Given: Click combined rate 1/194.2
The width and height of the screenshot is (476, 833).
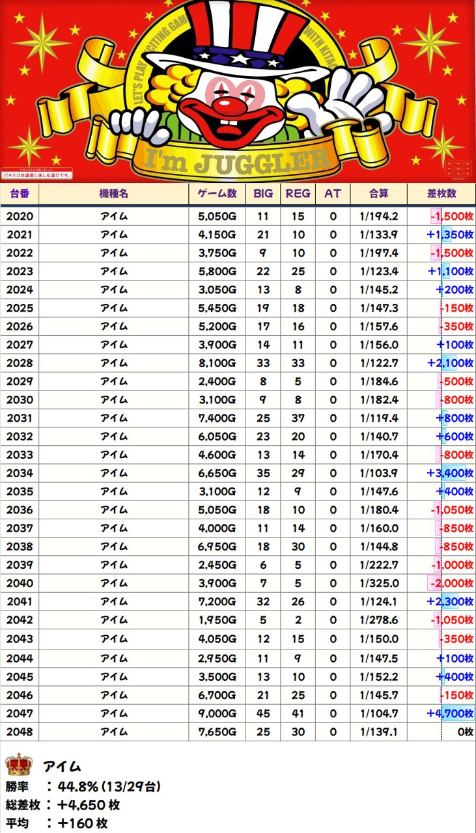Looking at the screenshot, I should (x=378, y=216).
